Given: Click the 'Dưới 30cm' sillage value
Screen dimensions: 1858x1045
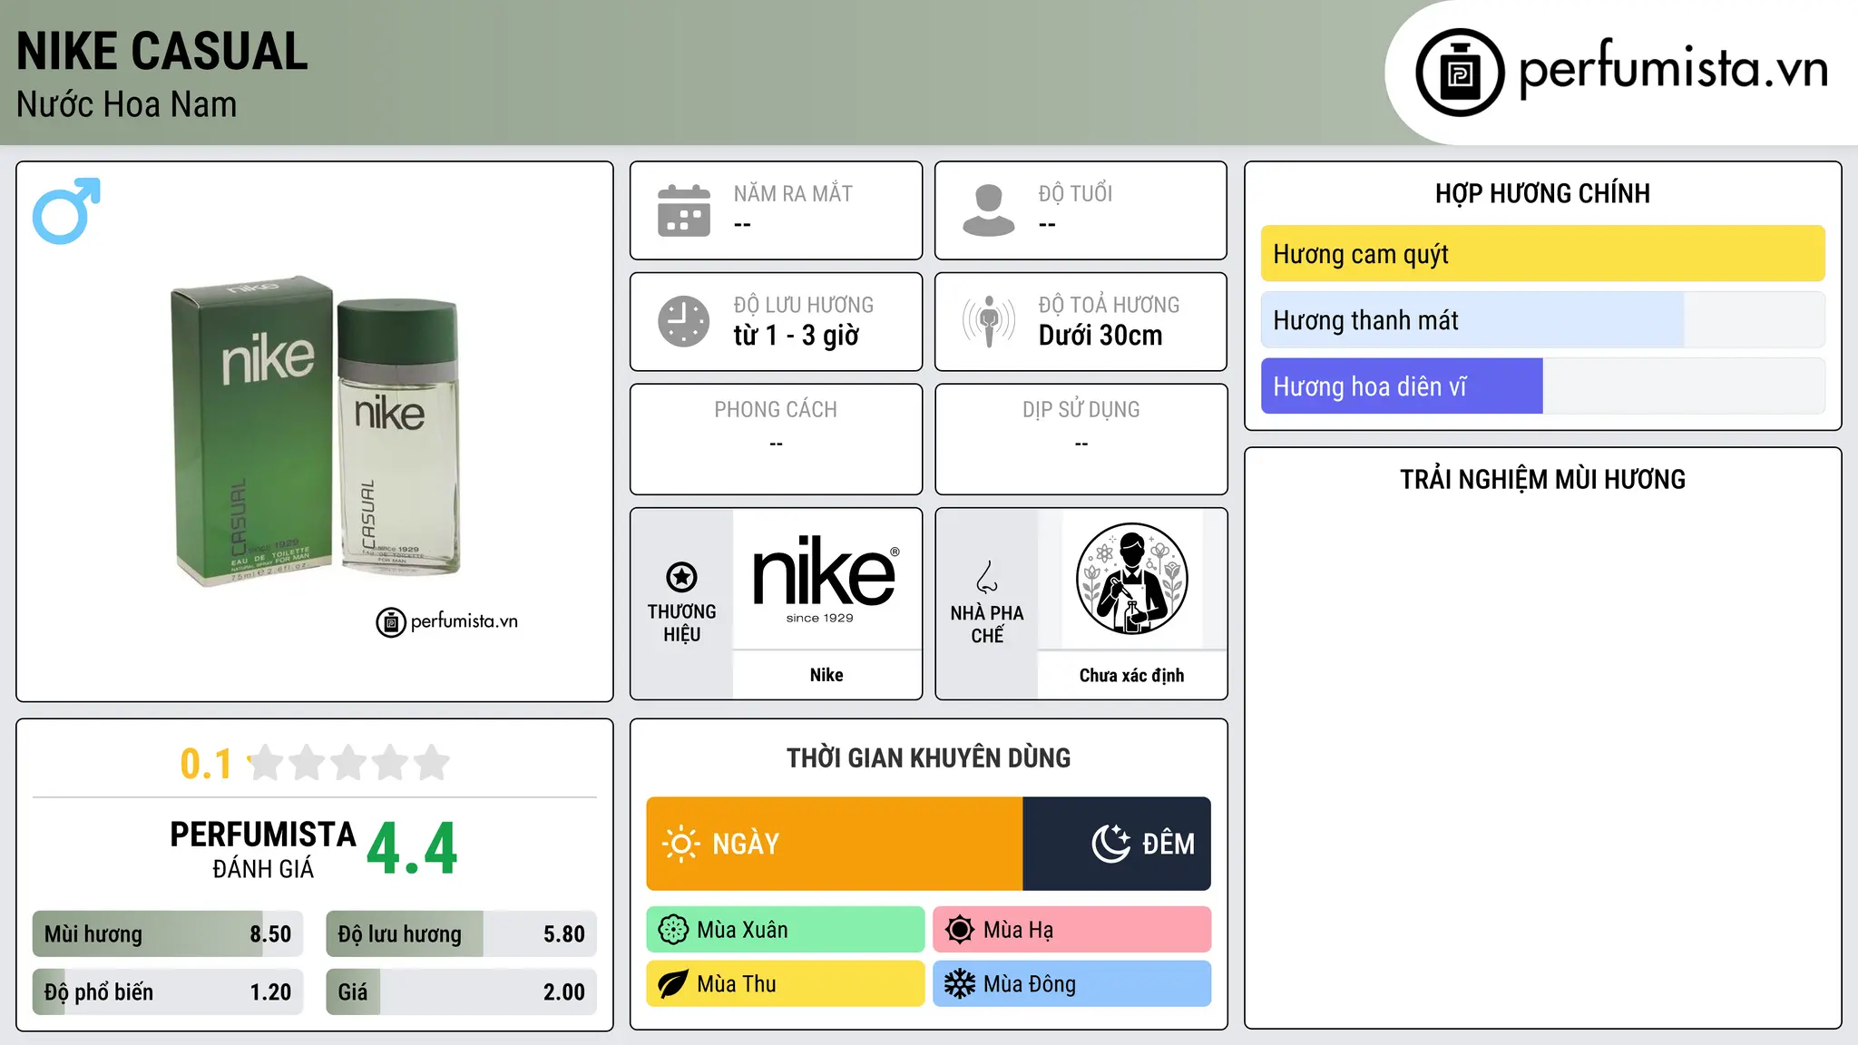Looking at the screenshot, I should pyautogui.click(x=1100, y=336).
